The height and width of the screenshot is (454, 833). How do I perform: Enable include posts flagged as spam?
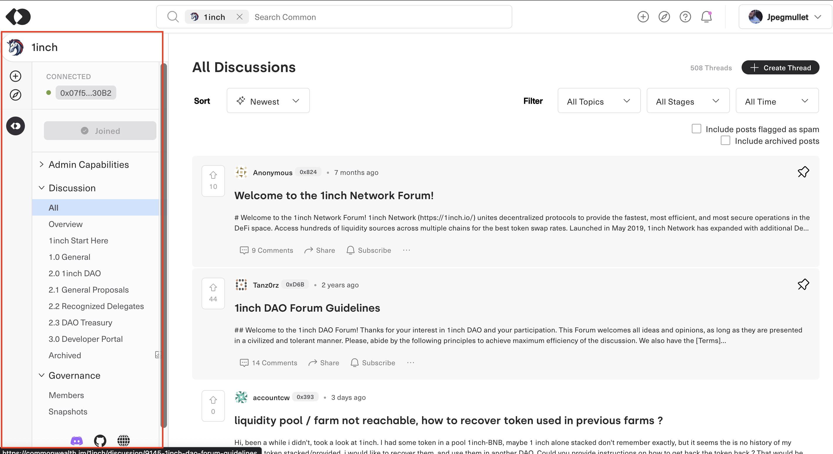[696, 129]
